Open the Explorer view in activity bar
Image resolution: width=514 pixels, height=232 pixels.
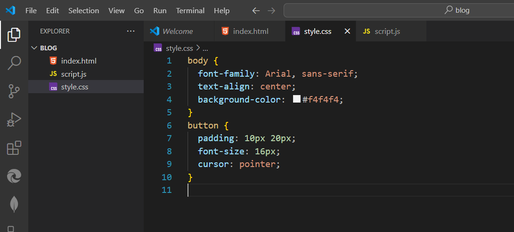pos(14,35)
